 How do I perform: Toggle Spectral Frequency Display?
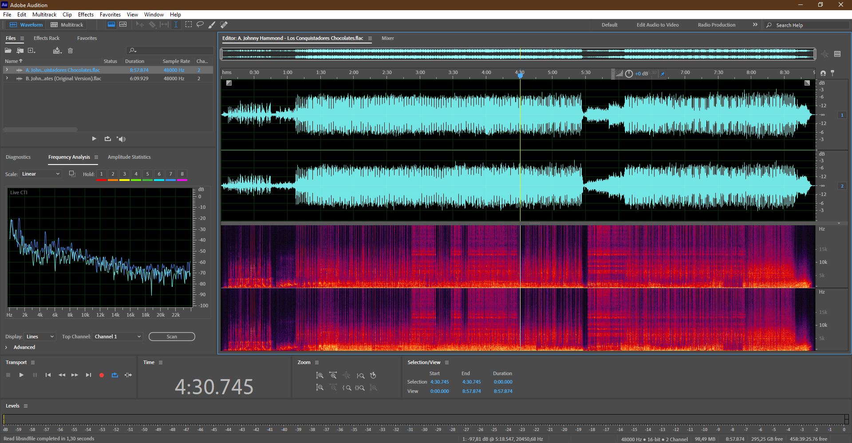pyautogui.click(x=111, y=25)
